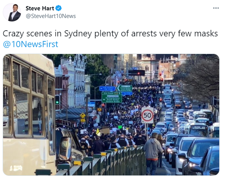Click the tweet text about Sydney arrests
The height and width of the screenshot is (180, 225).
tap(110, 34)
